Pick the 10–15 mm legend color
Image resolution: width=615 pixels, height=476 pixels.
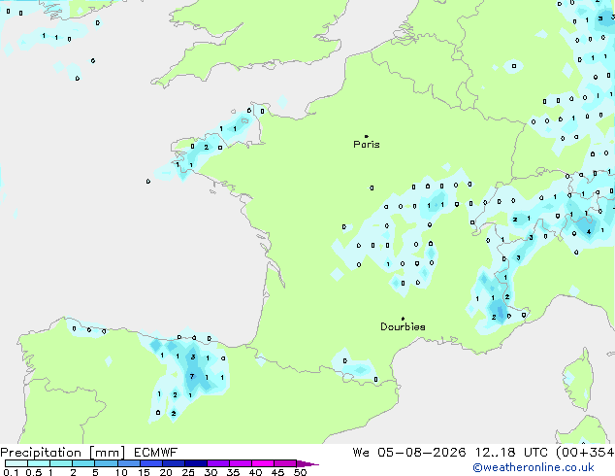[x=128, y=463]
